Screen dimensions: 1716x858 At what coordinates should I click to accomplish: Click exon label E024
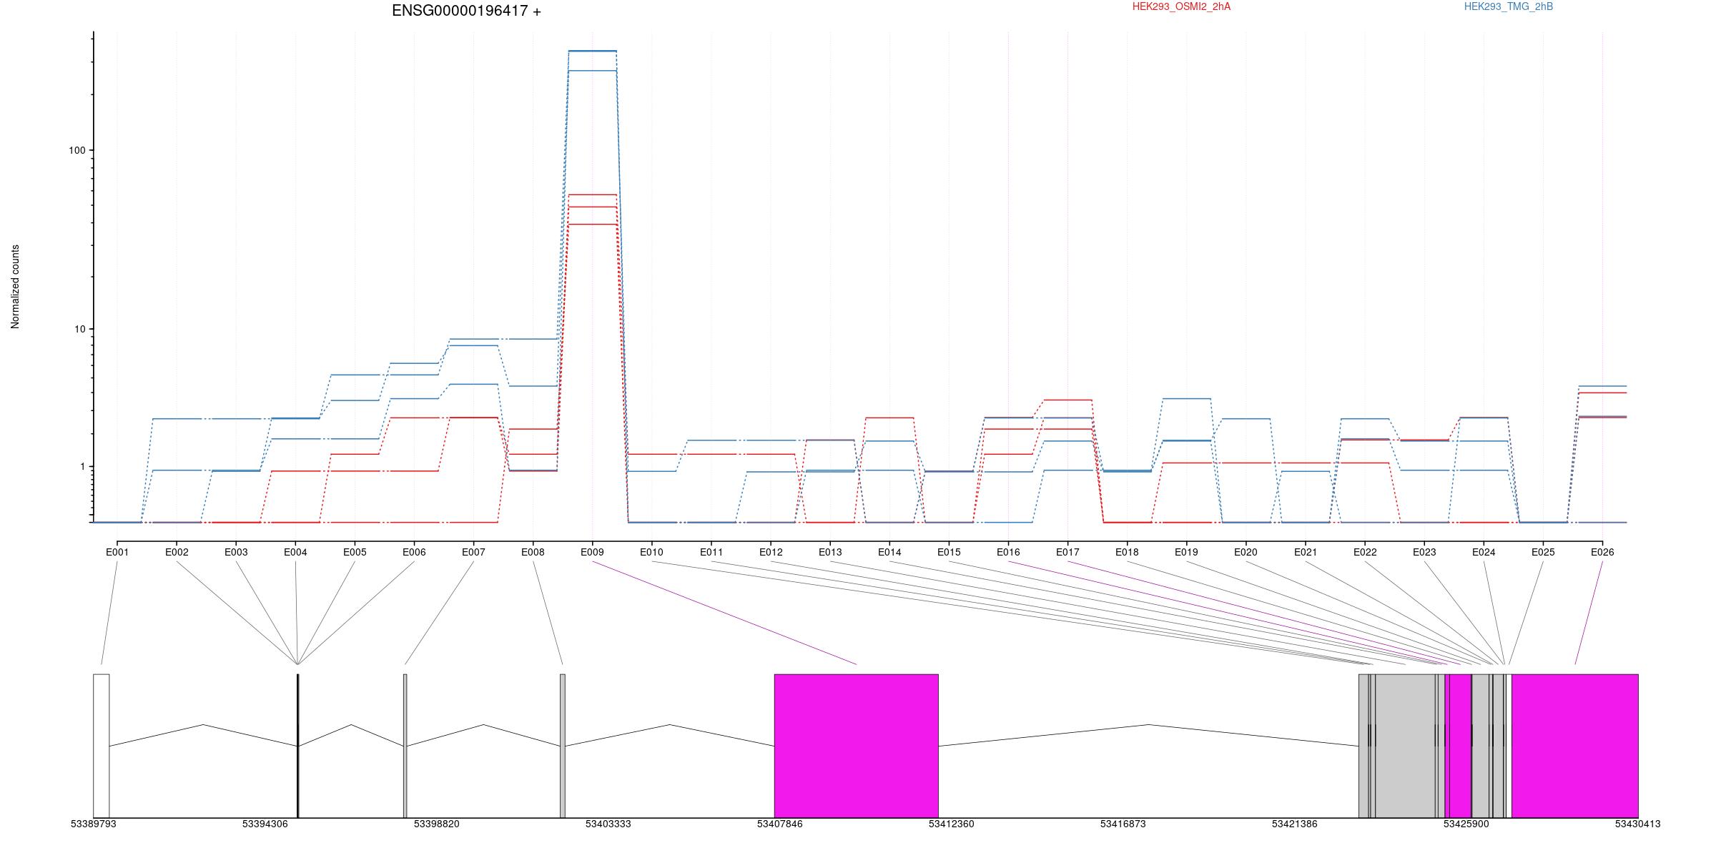coord(1484,552)
